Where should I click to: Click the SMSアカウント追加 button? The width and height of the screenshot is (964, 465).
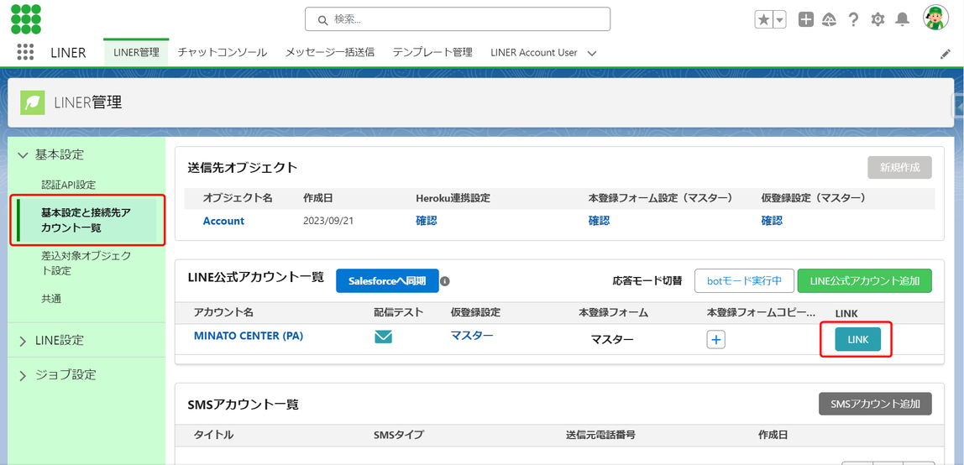[x=875, y=405]
